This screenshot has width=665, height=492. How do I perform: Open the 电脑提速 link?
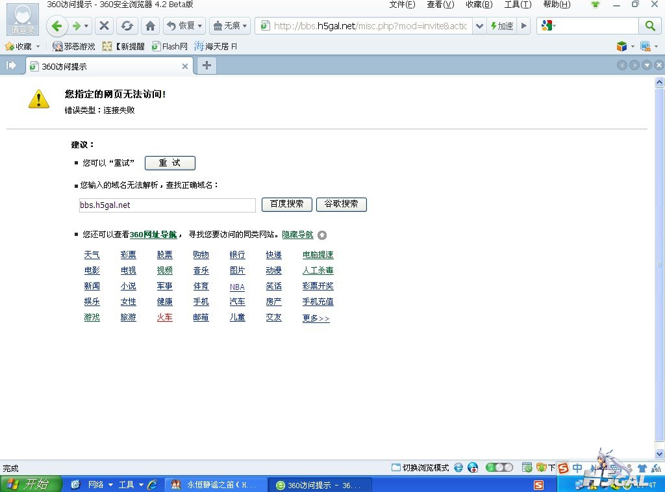click(318, 255)
